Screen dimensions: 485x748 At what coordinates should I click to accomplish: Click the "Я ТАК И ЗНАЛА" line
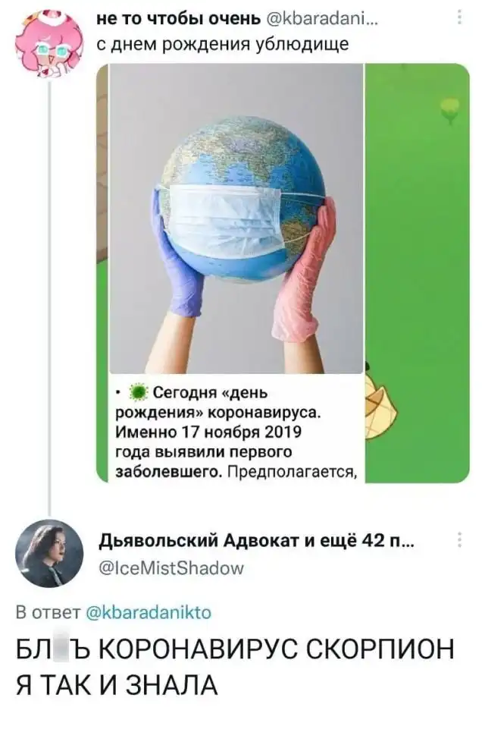117,685
